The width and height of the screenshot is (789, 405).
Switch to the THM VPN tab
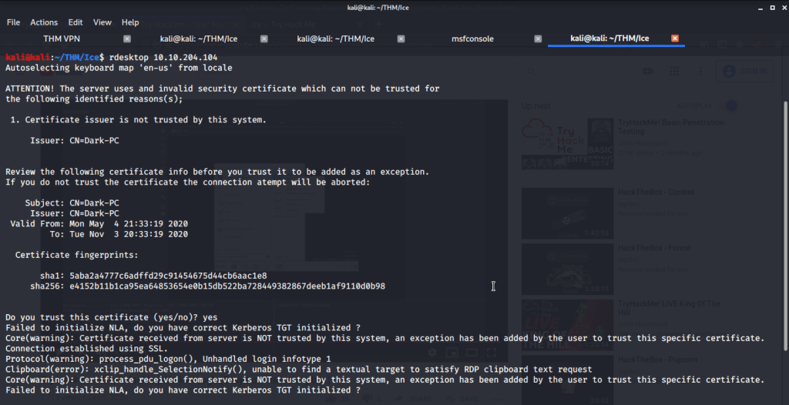click(x=62, y=38)
